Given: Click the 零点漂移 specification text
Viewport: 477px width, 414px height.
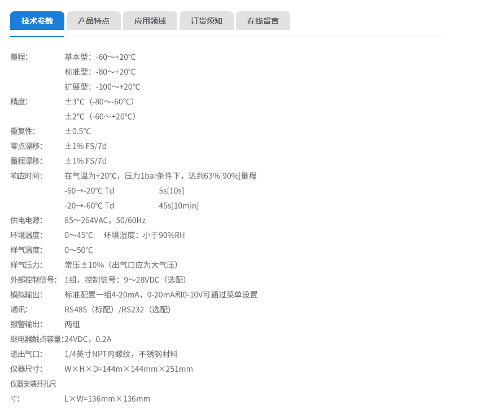Looking at the screenshot, I should pyautogui.click(x=24, y=146).
